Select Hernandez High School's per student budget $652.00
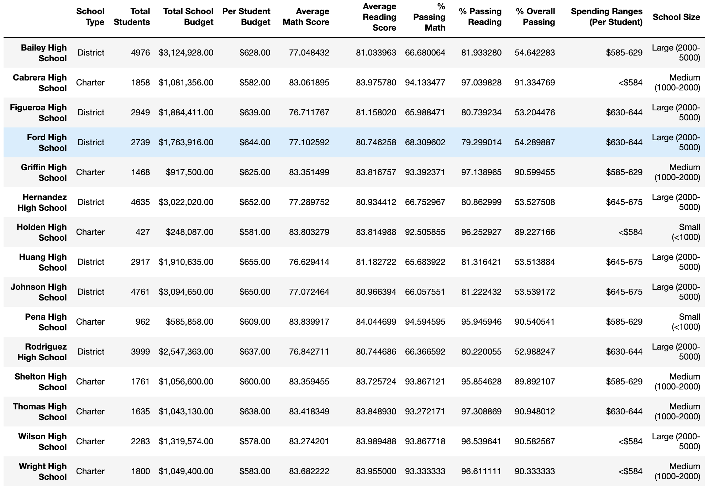The width and height of the screenshot is (714, 487). 254,202
